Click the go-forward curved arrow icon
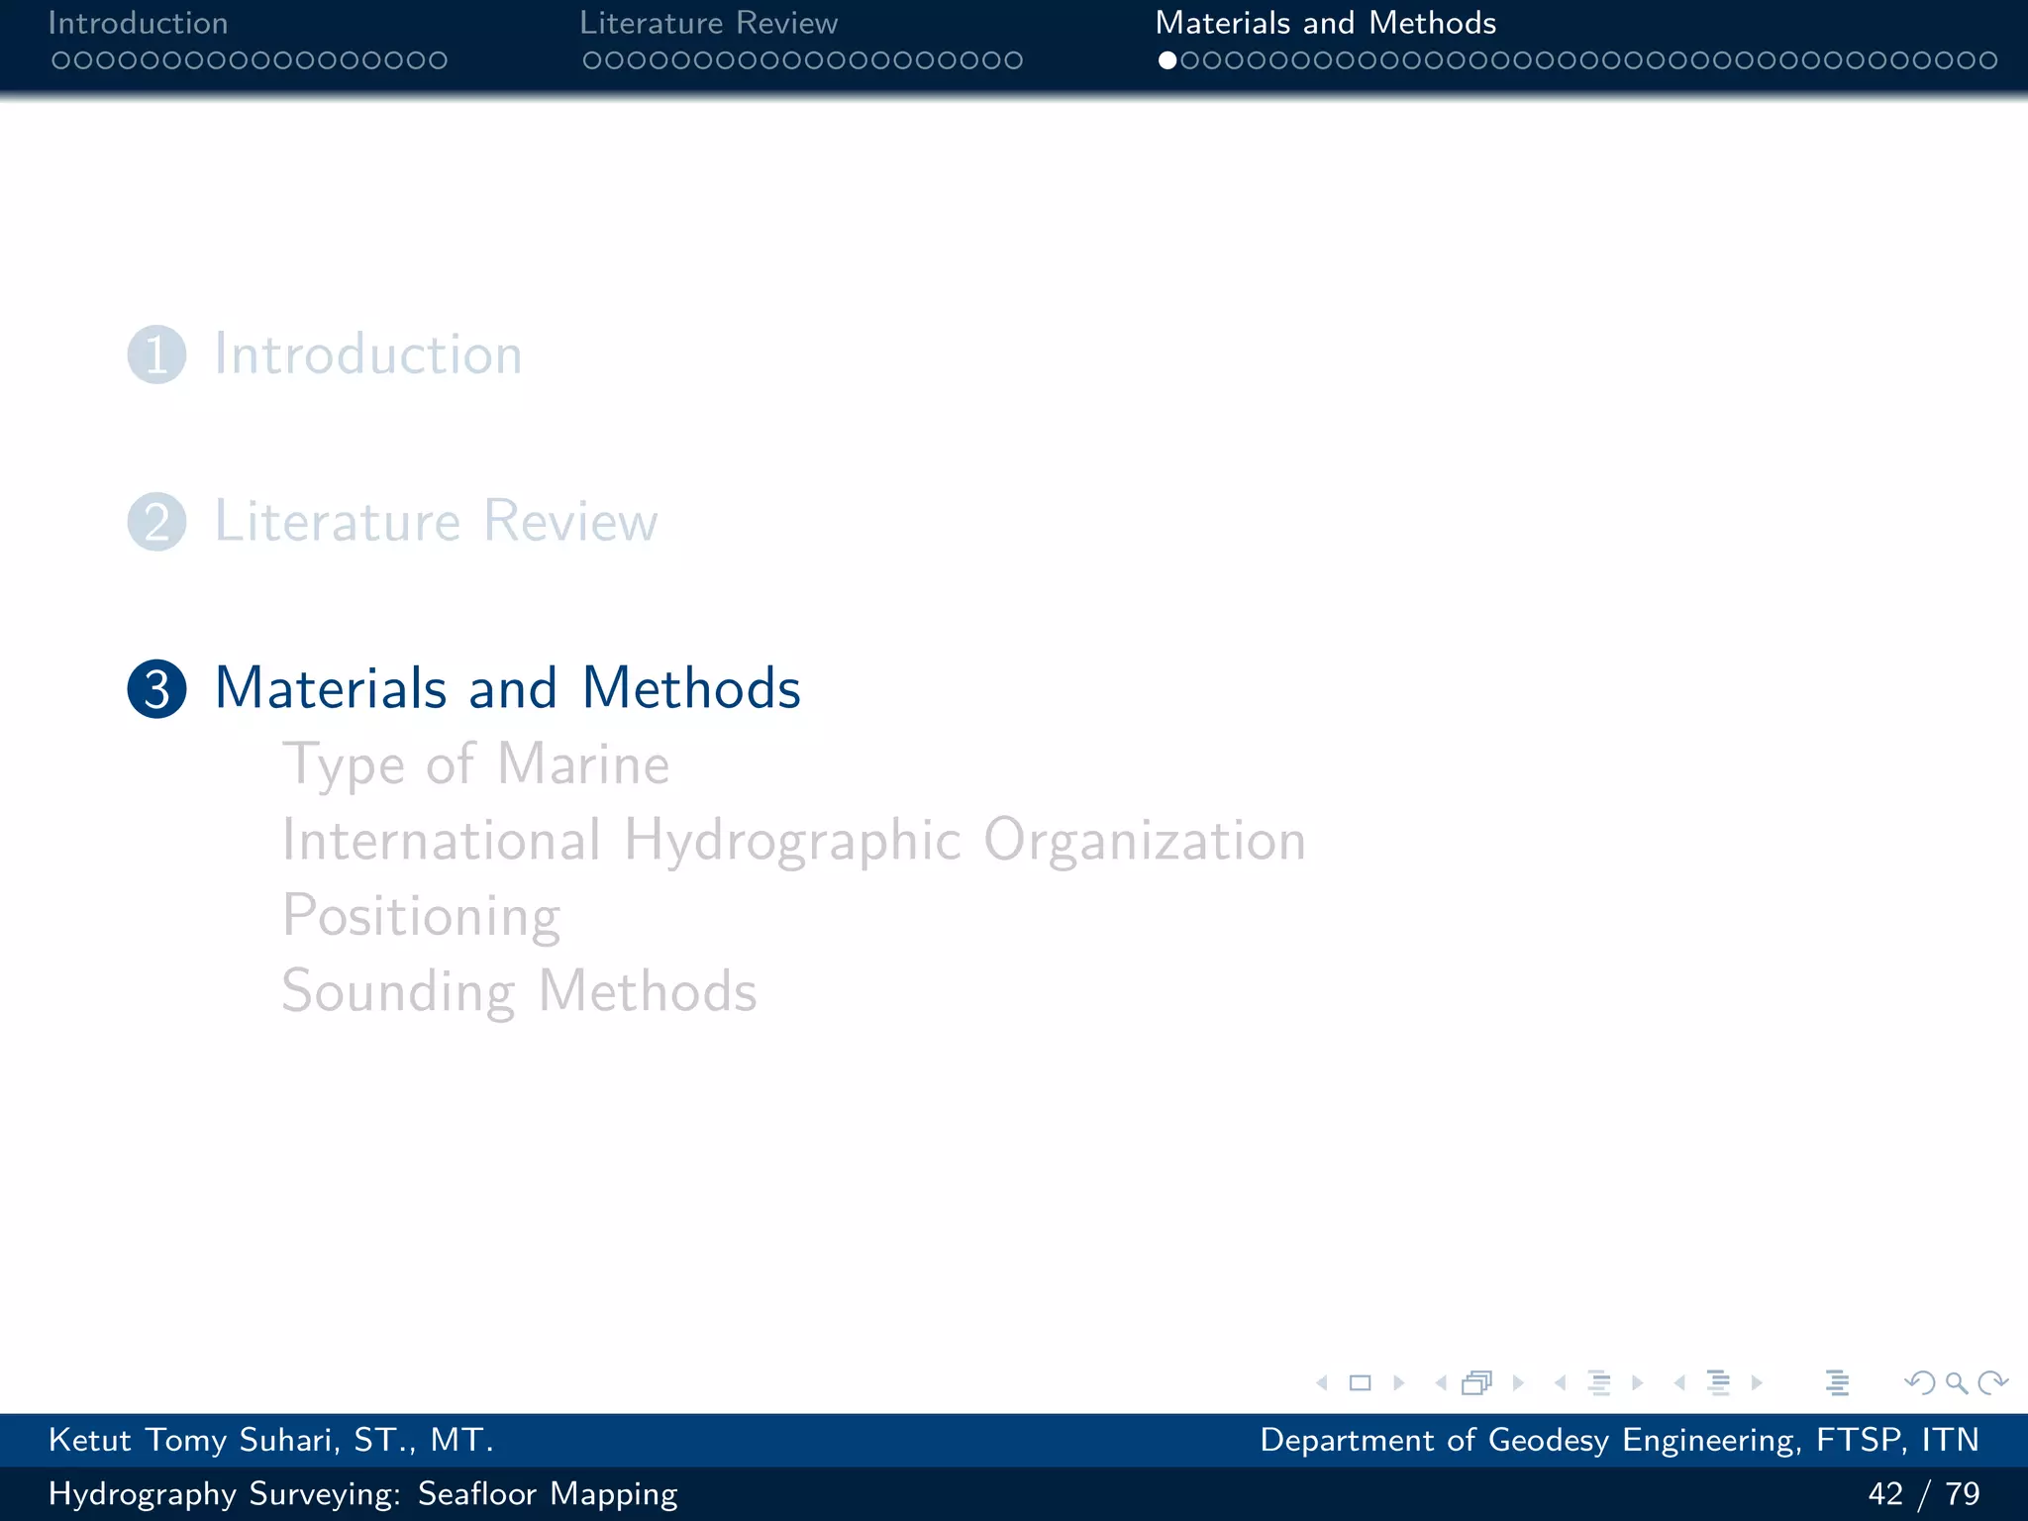The height and width of the screenshot is (1521, 2028). click(x=1992, y=1382)
